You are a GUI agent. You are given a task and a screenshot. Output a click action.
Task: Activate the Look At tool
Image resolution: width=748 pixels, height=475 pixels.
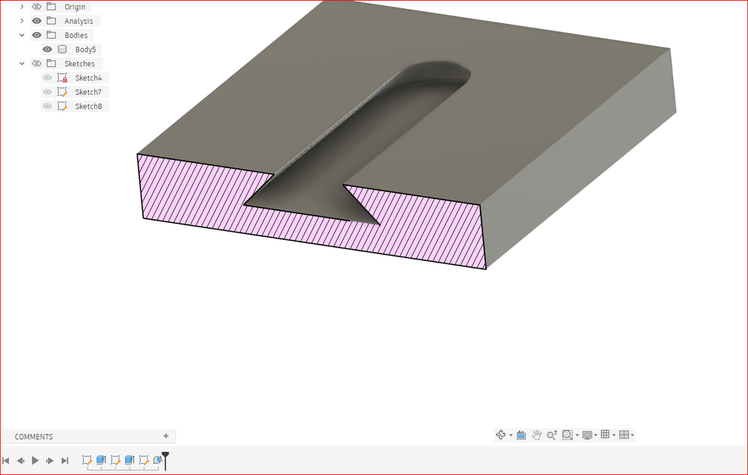pyautogui.click(x=521, y=435)
